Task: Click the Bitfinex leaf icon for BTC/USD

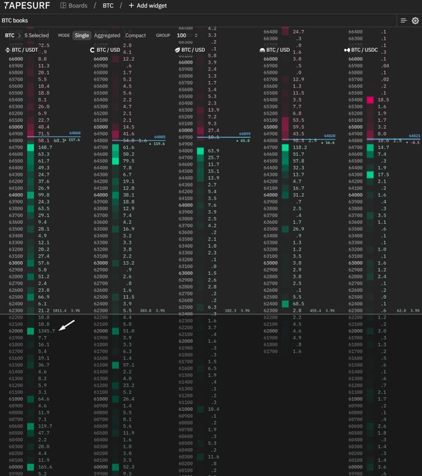Action: (x=177, y=50)
